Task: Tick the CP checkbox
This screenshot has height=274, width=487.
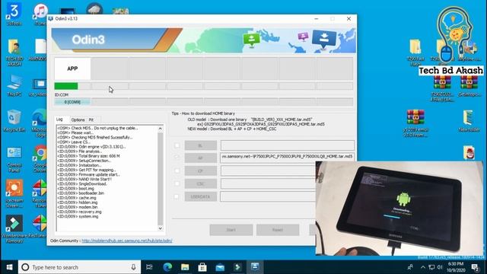Action: click(177, 170)
